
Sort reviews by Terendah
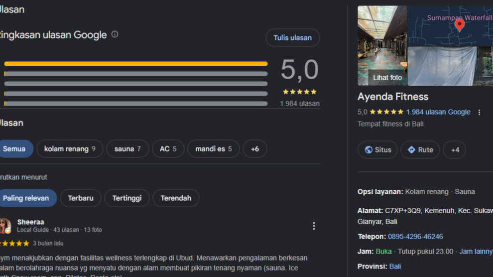pos(176,198)
